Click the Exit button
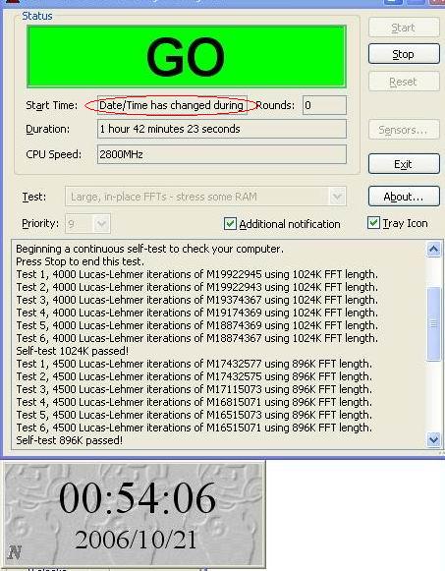 point(404,164)
